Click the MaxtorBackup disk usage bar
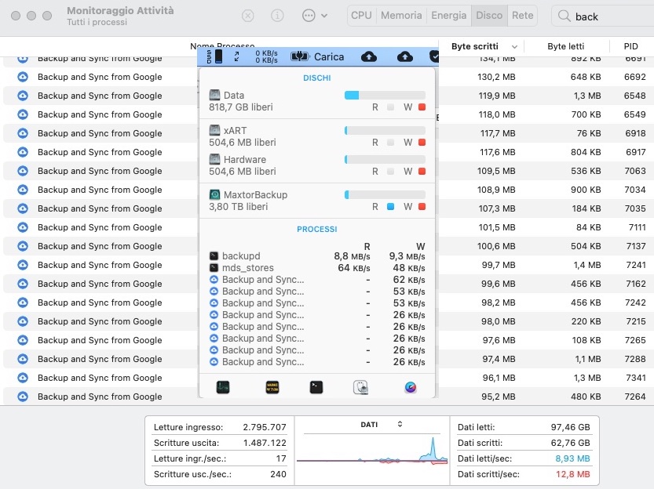Screen dimensions: 654x489 pos(385,194)
